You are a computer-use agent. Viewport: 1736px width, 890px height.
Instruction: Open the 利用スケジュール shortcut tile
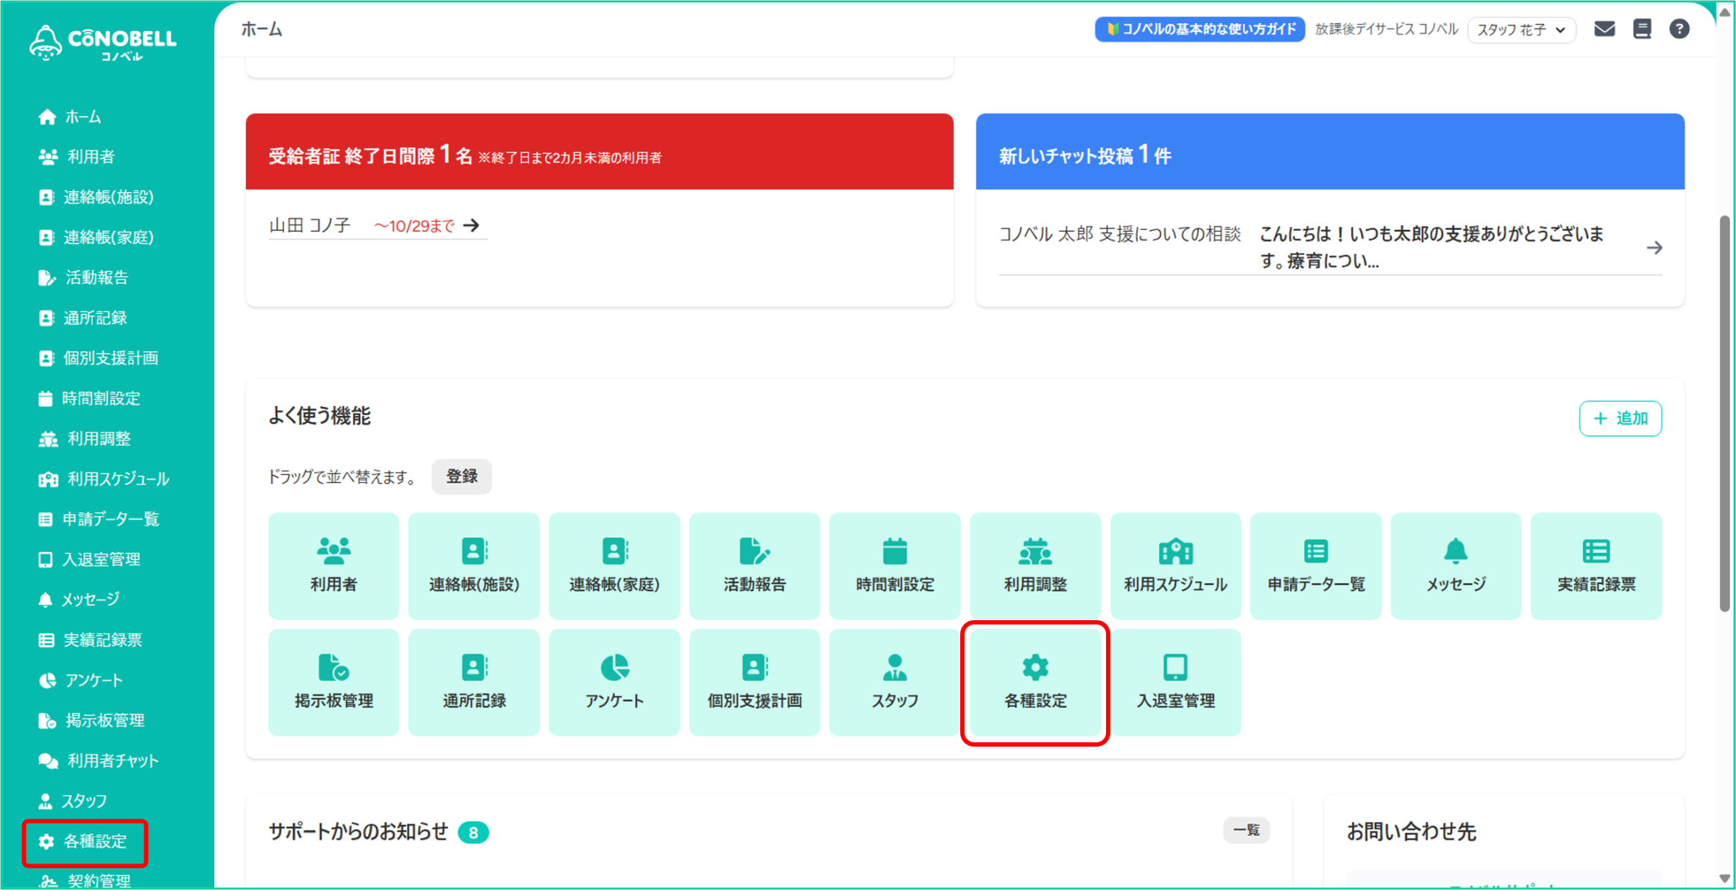coord(1175,566)
